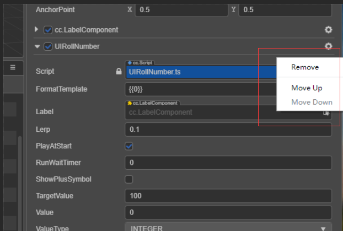Screen dimensions: 343x231
Task: Uncheck the PlayAtStart checkbox
Action: [129, 146]
